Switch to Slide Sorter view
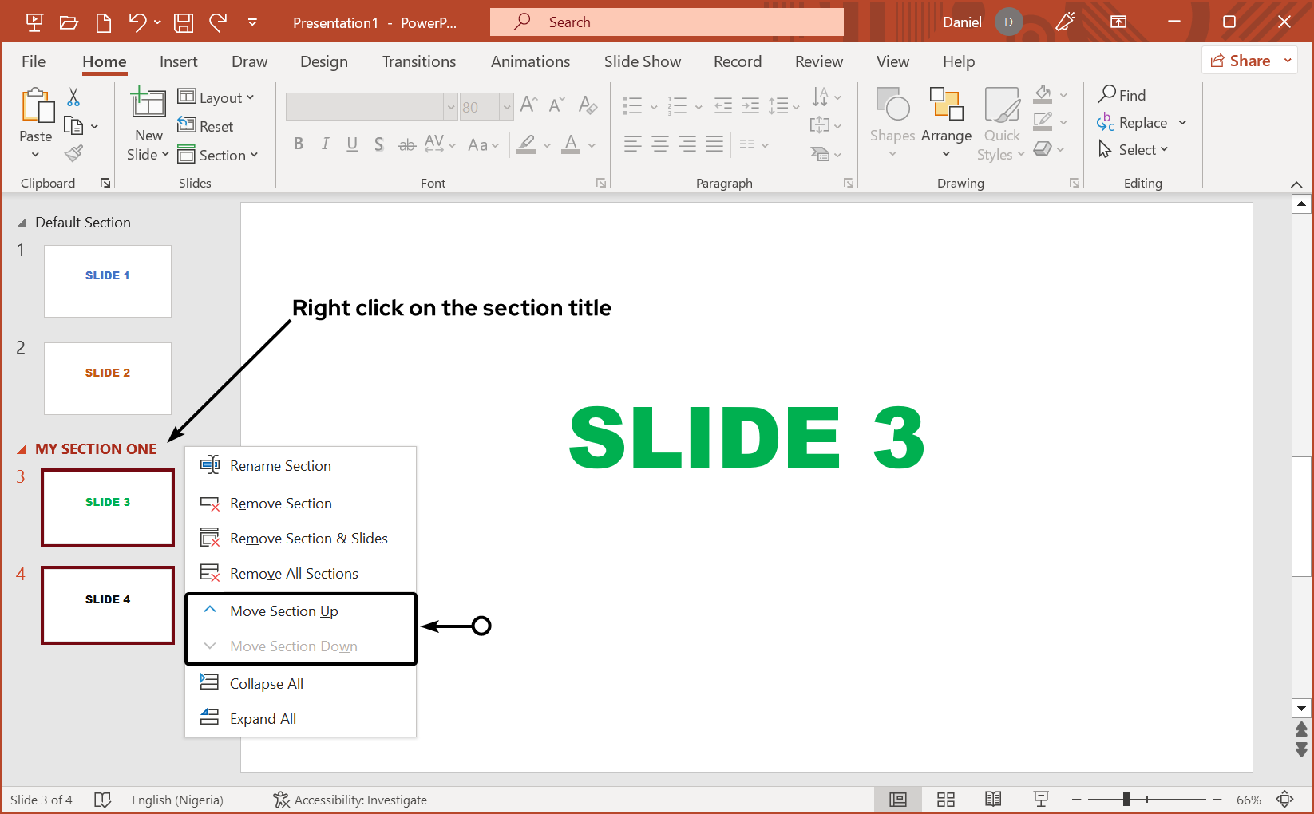This screenshot has height=814, width=1314. 946,800
